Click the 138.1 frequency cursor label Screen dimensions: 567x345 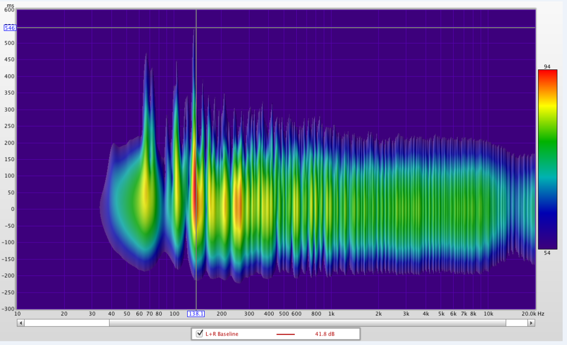[196, 314]
